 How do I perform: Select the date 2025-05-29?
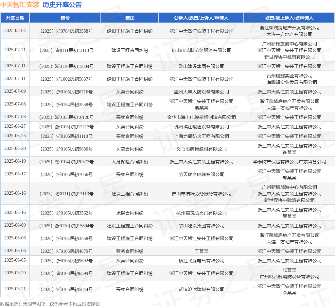(15, 273)
